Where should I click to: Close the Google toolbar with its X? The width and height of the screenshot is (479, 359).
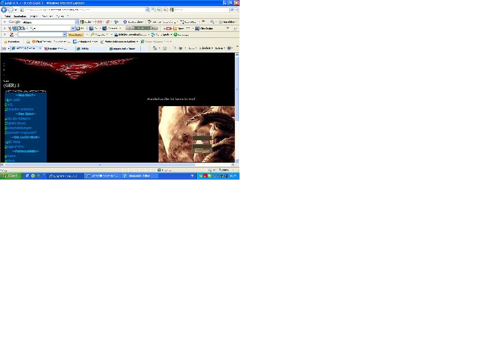point(4,22)
